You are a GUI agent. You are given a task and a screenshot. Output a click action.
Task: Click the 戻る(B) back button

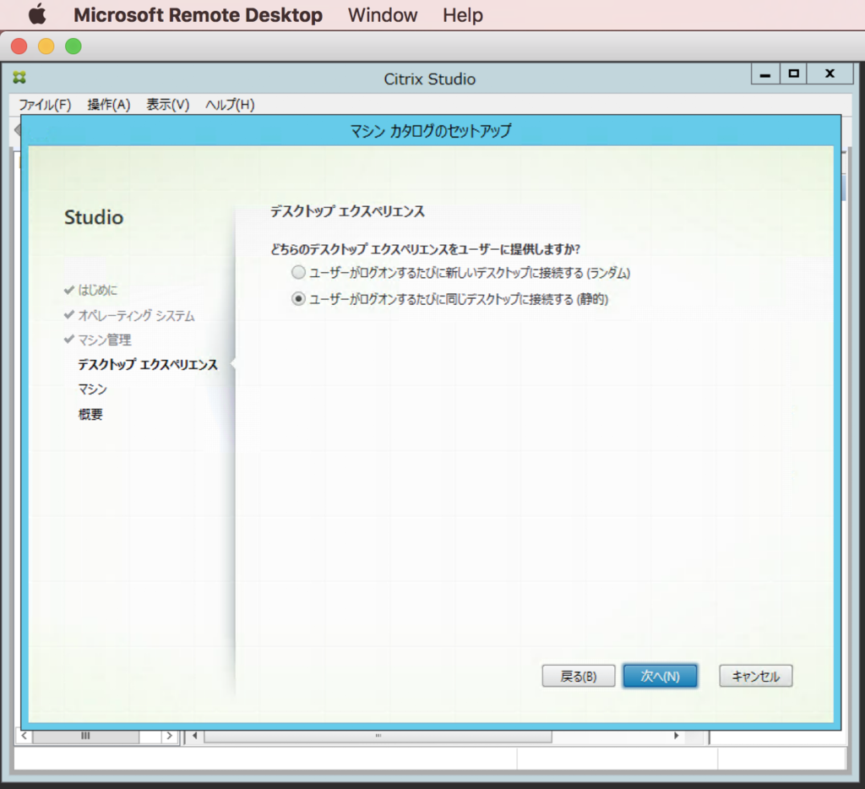click(578, 676)
